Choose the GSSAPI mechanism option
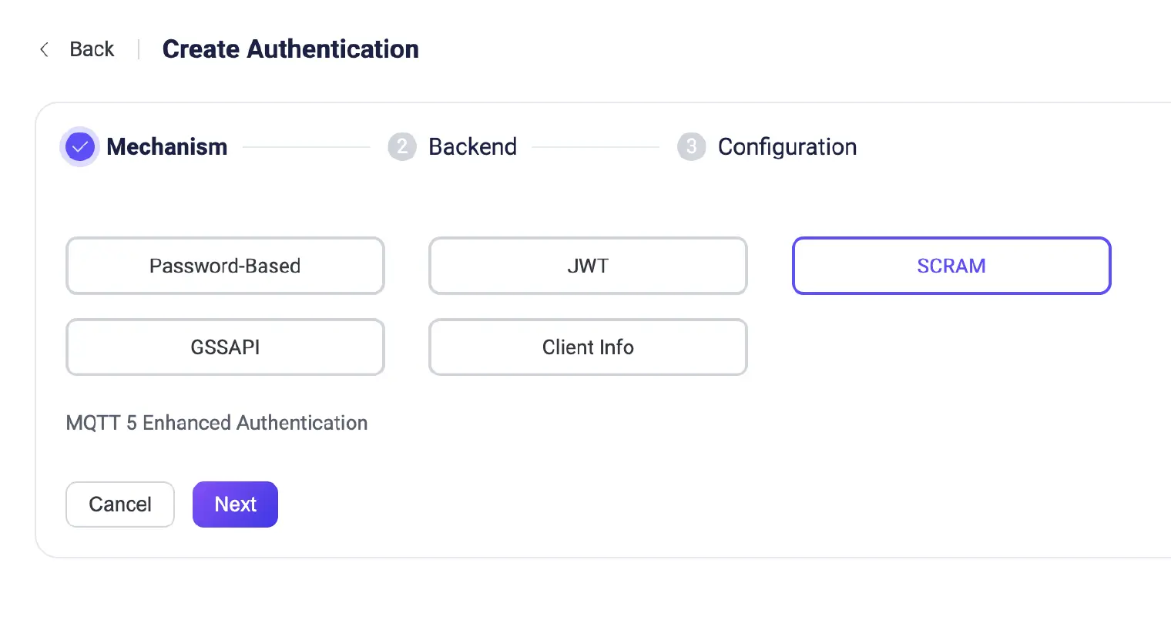This screenshot has height=620, width=1171. tap(225, 347)
